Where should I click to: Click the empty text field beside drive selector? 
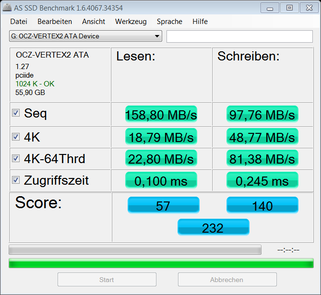click(x=239, y=36)
